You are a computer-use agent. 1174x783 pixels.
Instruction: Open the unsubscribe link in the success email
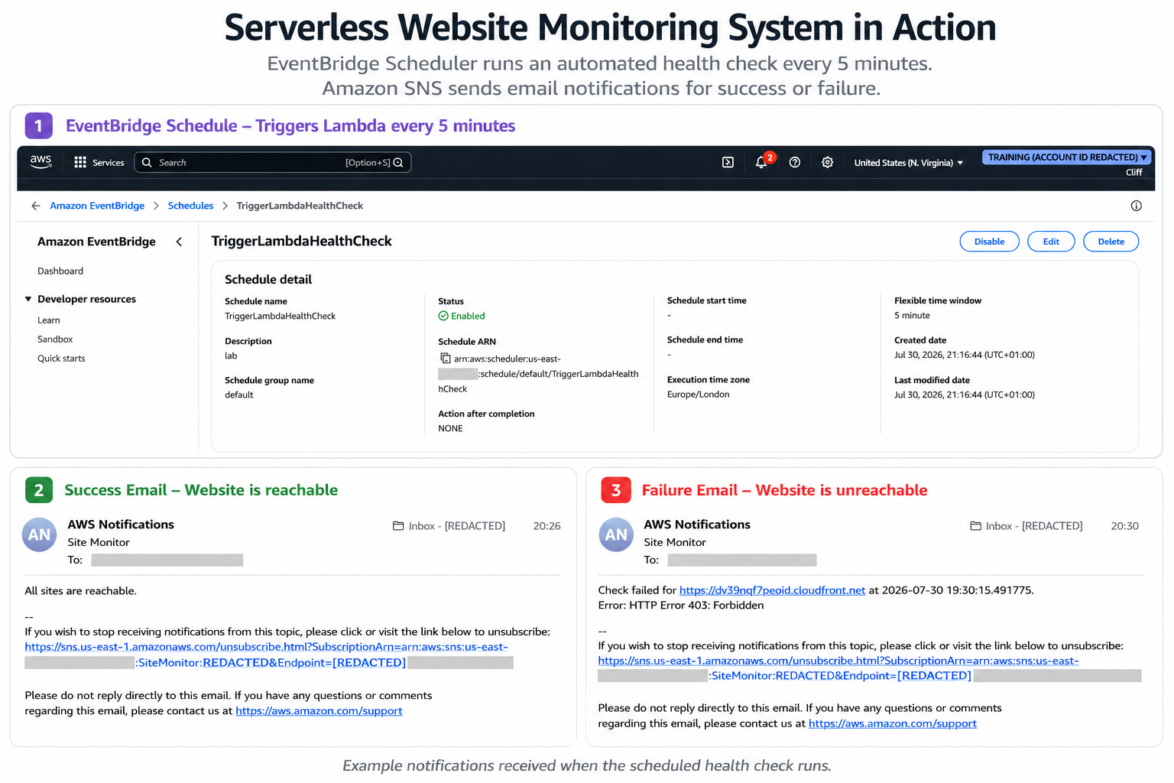coord(266,655)
